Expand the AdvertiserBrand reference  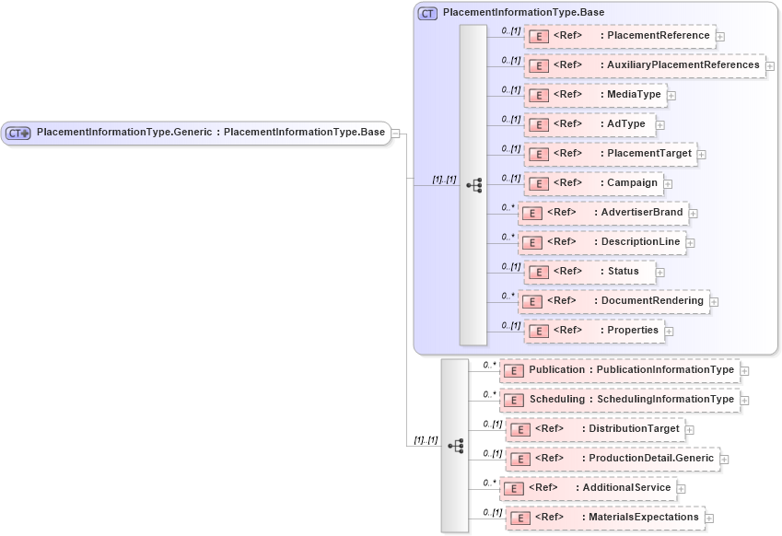[x=692, y=213]
